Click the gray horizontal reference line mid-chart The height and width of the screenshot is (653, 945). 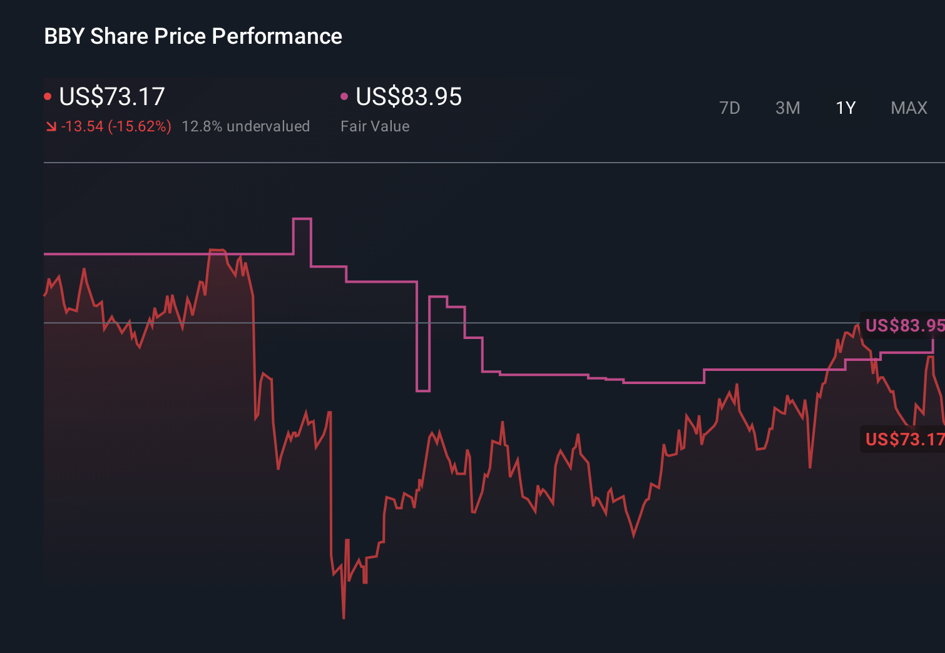(563, 323)
